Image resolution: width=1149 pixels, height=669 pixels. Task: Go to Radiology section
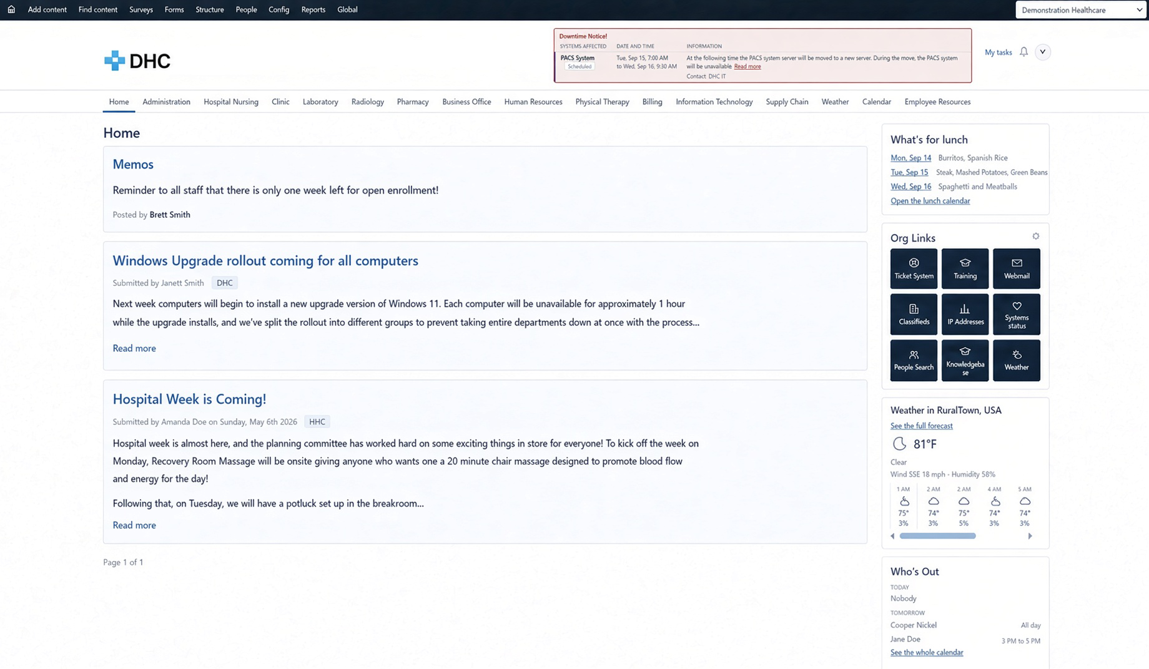tap(367, 102)
